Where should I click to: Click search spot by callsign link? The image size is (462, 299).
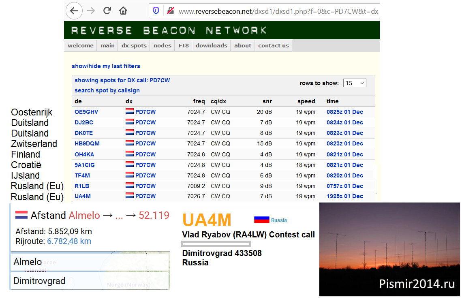(107, 90)
